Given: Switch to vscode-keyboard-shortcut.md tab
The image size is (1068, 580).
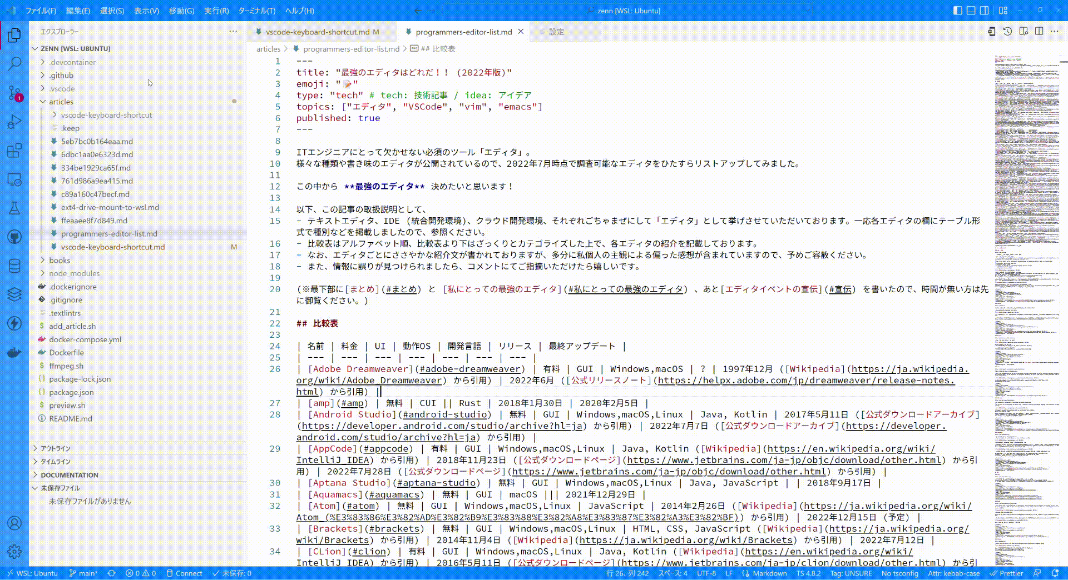Looking at the screenshot, I should tap(317, 32).
